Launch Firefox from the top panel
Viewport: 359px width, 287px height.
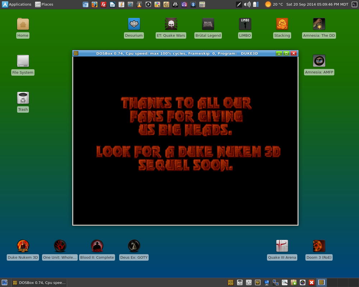[x=94, y=4]
